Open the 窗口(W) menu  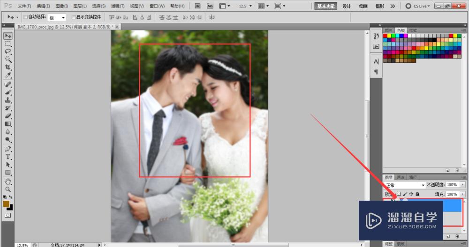(x=157, y=6)
